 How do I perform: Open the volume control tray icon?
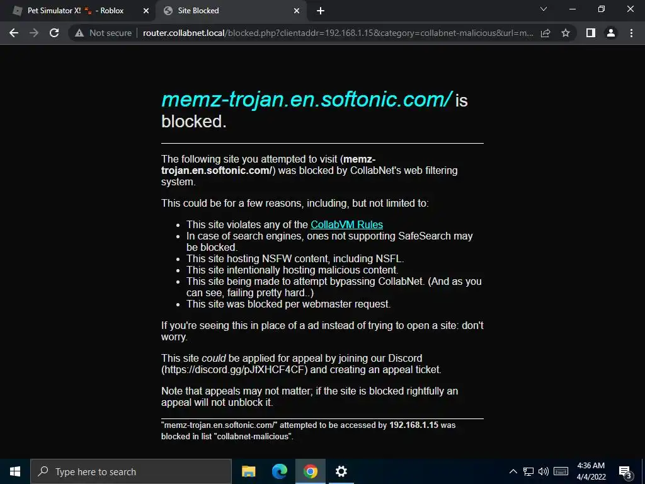point(544,471)
